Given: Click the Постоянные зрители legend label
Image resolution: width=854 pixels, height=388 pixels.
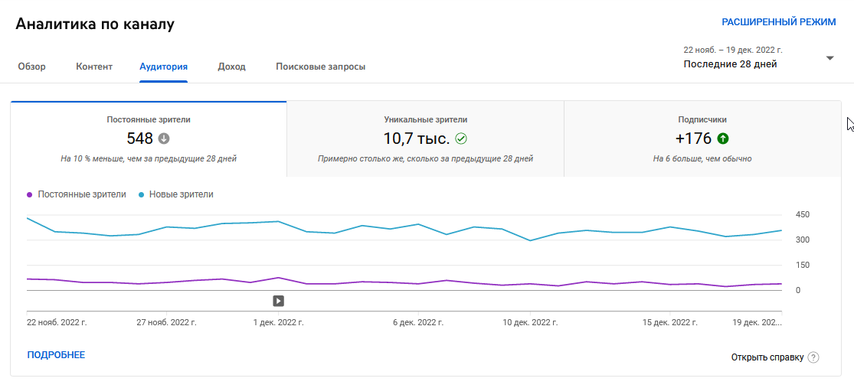Looking at the screenshot, I should tap(82, 194).
